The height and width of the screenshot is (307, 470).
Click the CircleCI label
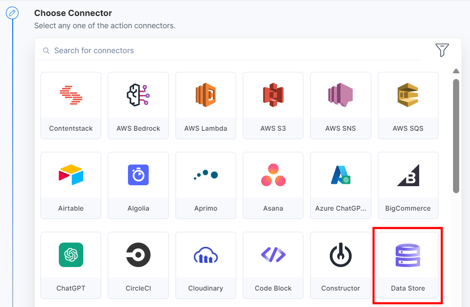(x=138, y=289)
